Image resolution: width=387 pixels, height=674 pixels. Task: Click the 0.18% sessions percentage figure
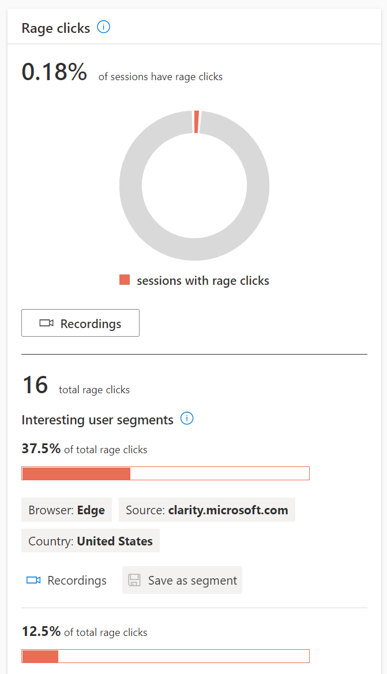54,72
